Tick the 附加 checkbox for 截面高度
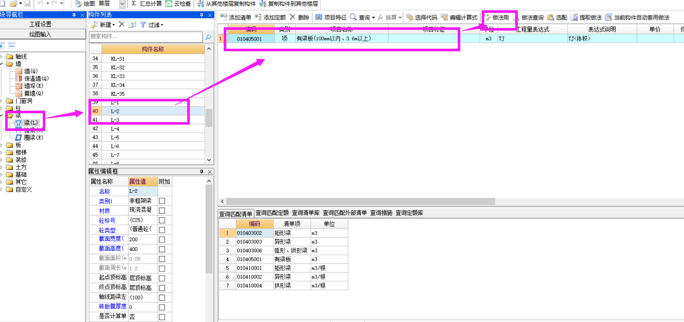This screenshot has width=684, height=322. 162,249
